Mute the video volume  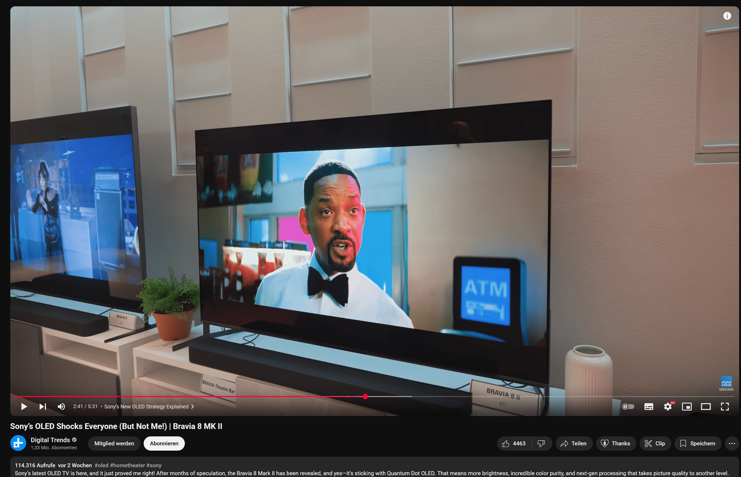point(61,406)
